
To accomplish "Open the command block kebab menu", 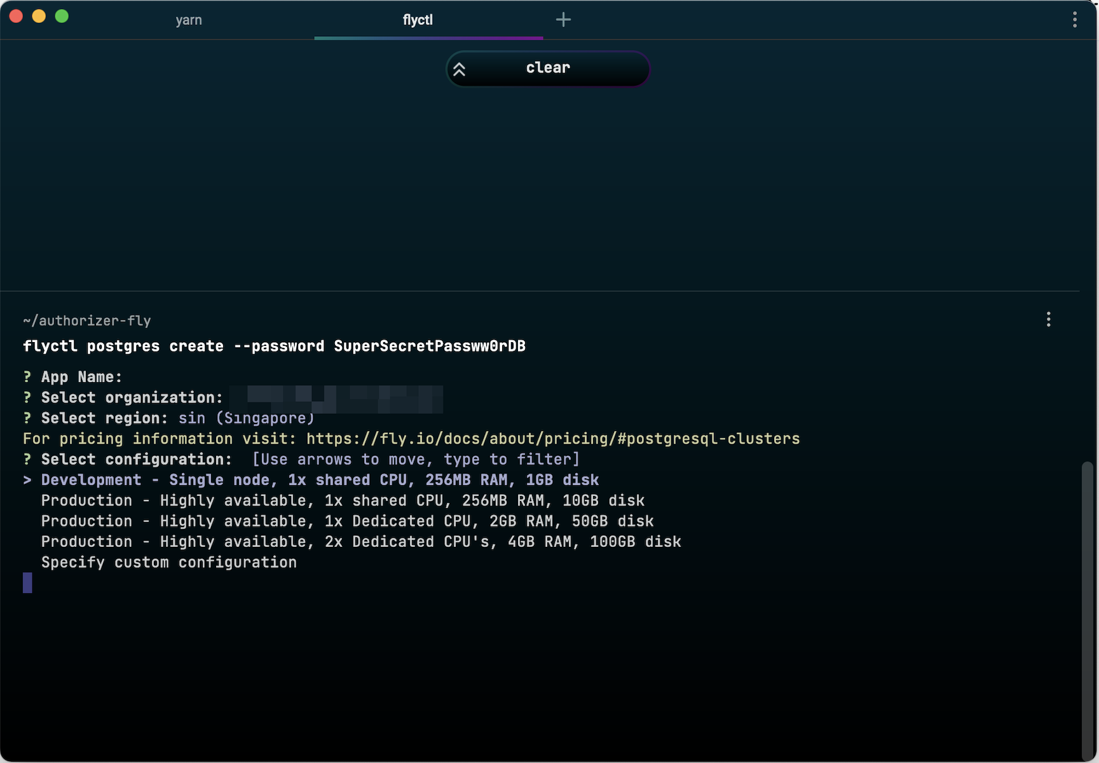I will (1048, 319).
